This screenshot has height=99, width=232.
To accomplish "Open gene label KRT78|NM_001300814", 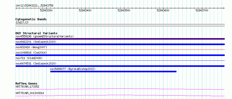I will 30,93.
